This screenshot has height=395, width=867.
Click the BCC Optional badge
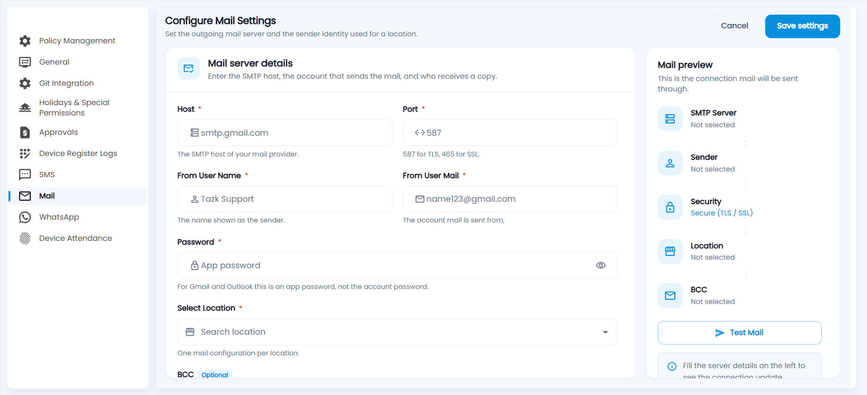[215, 375]
